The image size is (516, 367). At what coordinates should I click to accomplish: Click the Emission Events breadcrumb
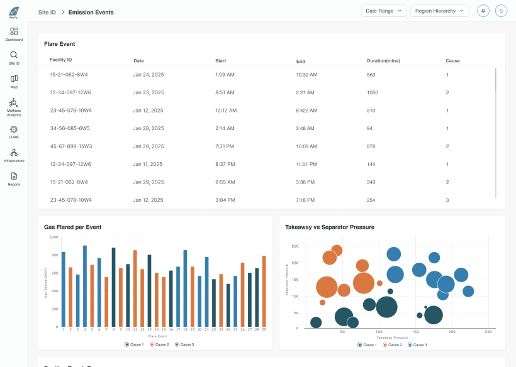[91, 13]
